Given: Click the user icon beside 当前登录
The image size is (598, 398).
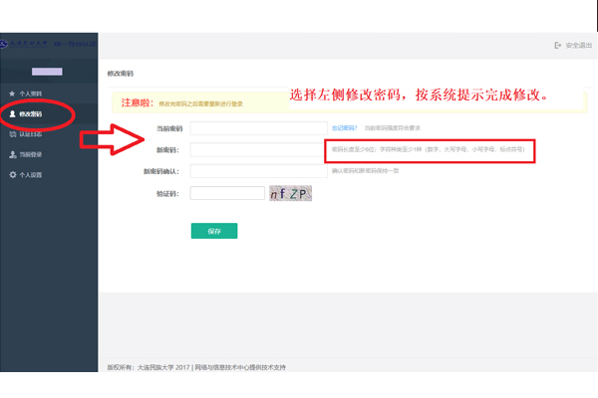Looking at the screenshot, I should pyautogui.click(x=12, y=154).
